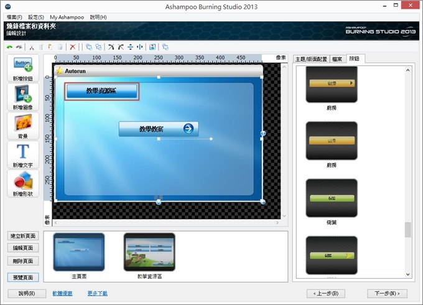Click the picture portrait toolbar icon
The height and width of the screenshot is (305, 423).
[x=152, y=47]
